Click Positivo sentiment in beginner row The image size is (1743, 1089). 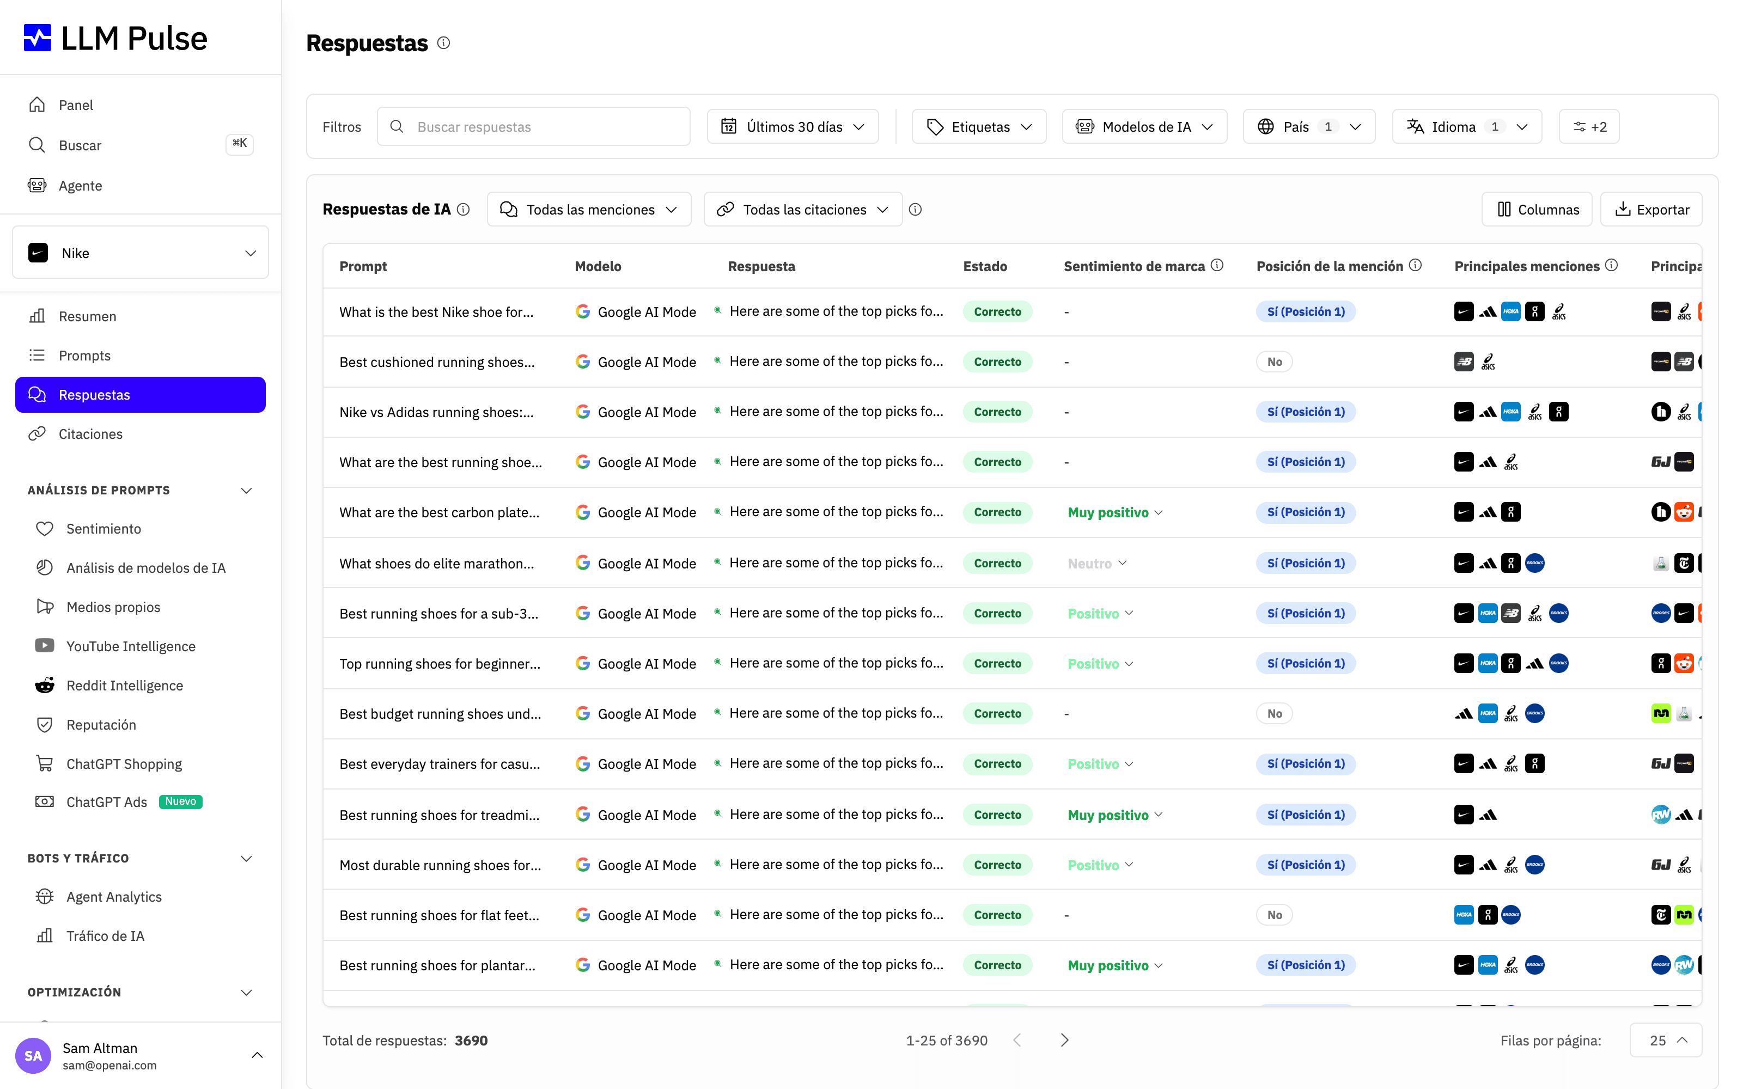[1100, 663]
